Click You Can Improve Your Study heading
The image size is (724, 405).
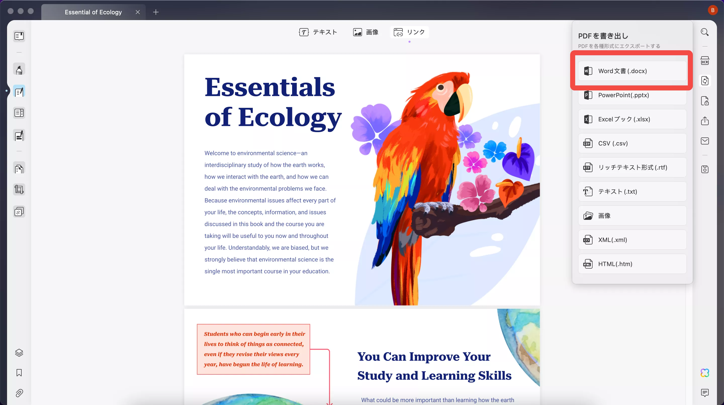tap(434, 366)
